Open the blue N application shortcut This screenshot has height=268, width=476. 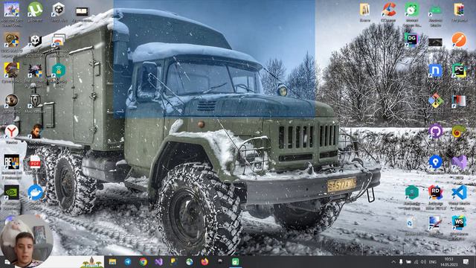click(x=435, y=71)
